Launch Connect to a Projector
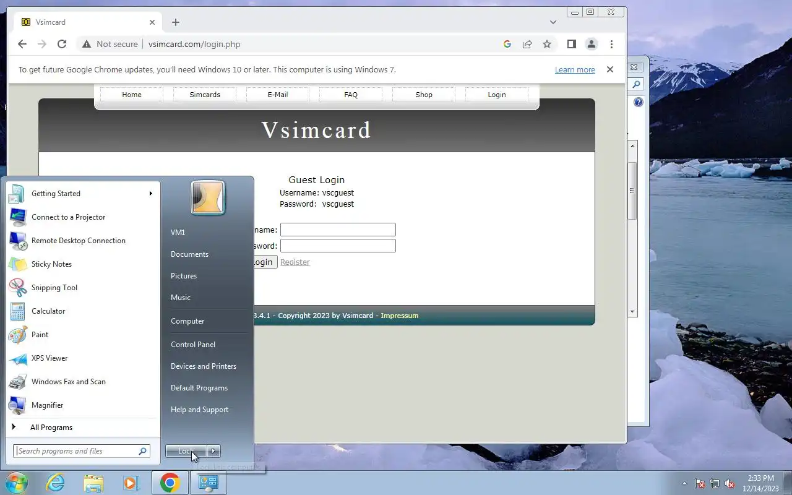792x495 pixels. pos(82,217)
